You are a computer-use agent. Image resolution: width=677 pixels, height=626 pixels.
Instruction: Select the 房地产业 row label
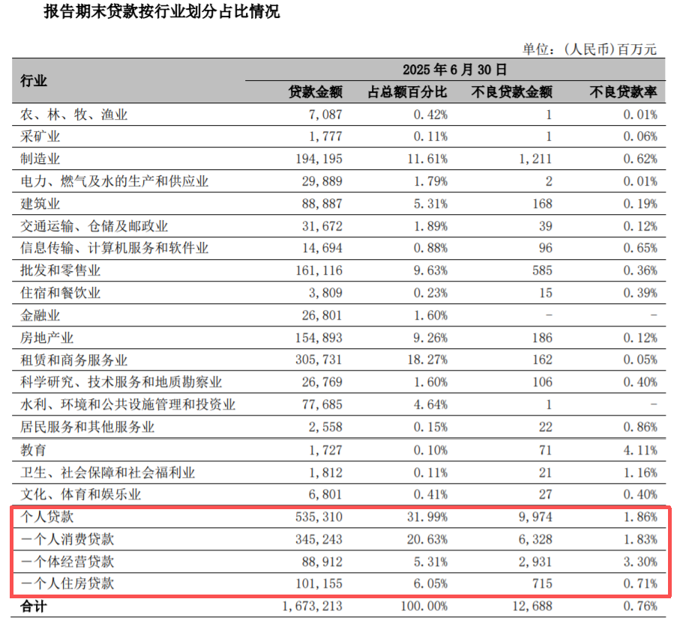coord(46,338)
